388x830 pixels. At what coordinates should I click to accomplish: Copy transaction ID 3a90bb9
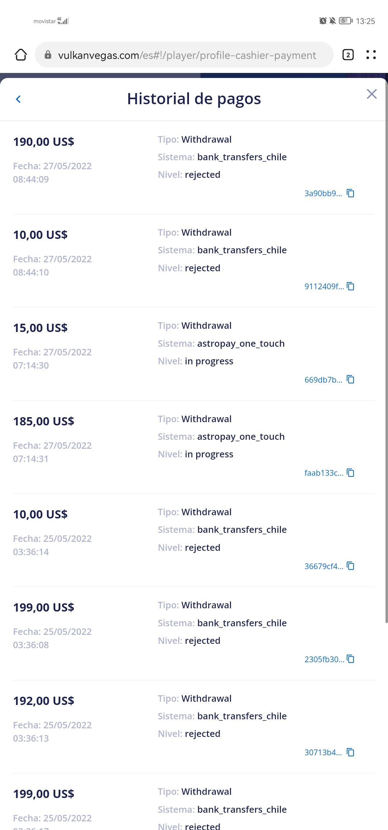(x=350, y=193)
